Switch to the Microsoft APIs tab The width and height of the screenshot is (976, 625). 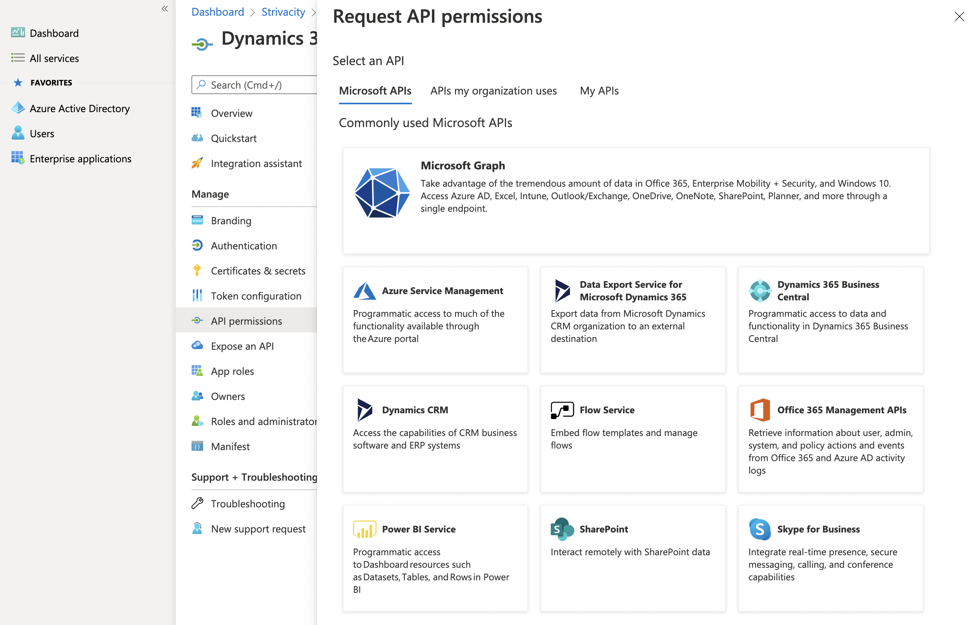pos(375,91)
